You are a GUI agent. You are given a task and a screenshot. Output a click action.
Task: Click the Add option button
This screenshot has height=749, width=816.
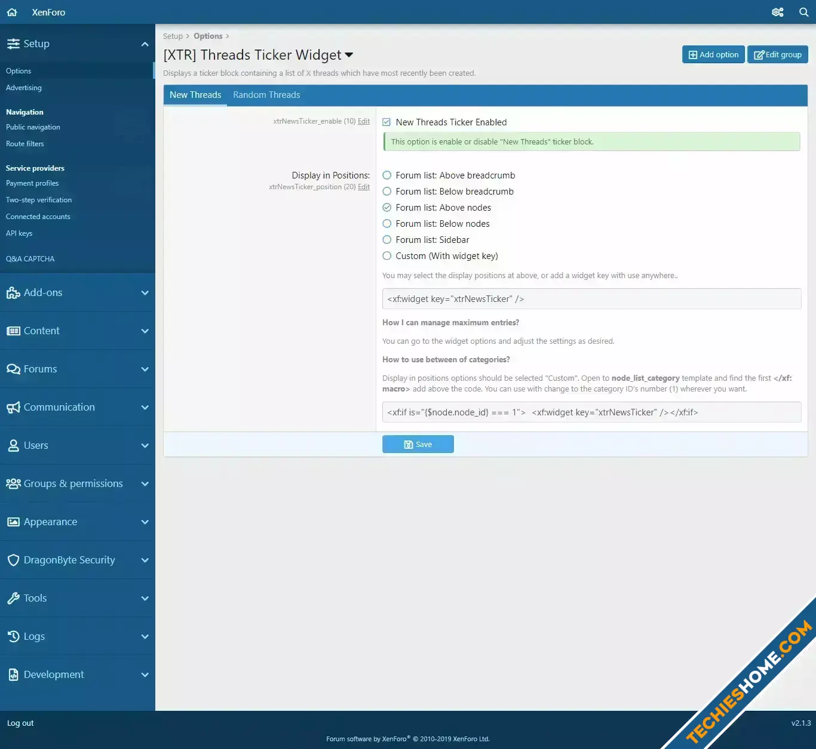713,54
